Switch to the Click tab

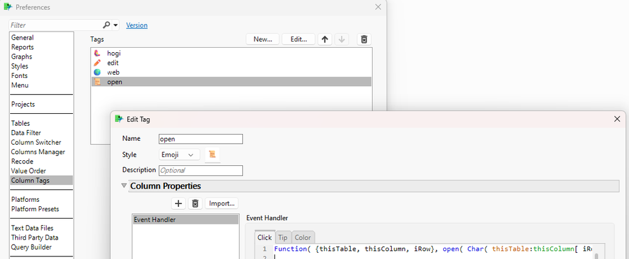(x=264, y=238)
